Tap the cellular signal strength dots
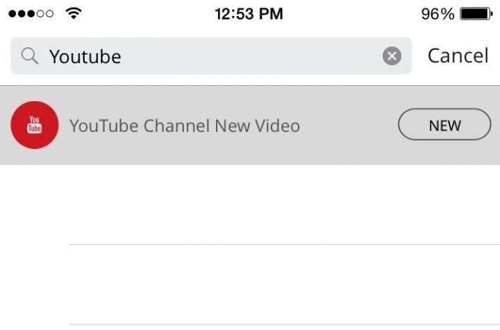This screenshot has width=500, height=330. tap(31, 14)
